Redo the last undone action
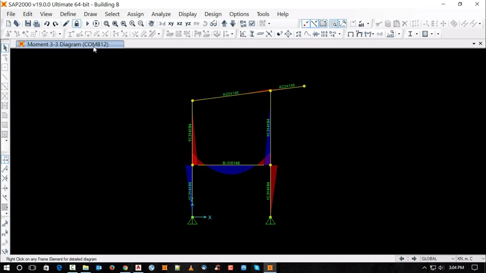 [x=55, y=24]
